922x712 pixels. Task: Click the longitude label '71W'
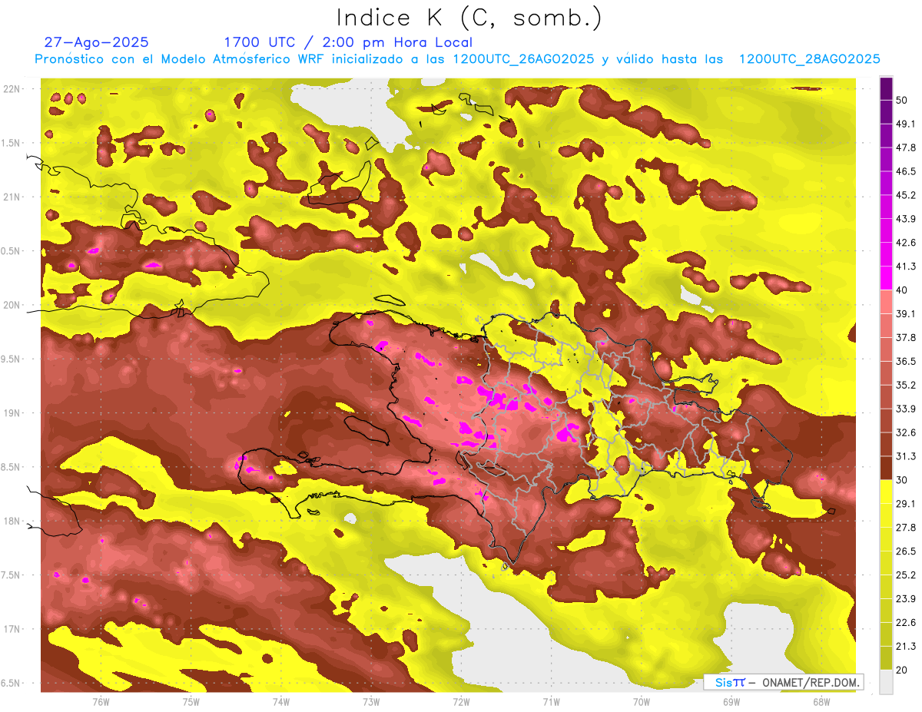click(551, 702)
